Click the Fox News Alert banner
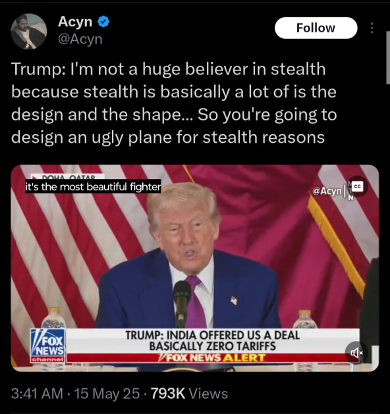 tap(211, 358)
